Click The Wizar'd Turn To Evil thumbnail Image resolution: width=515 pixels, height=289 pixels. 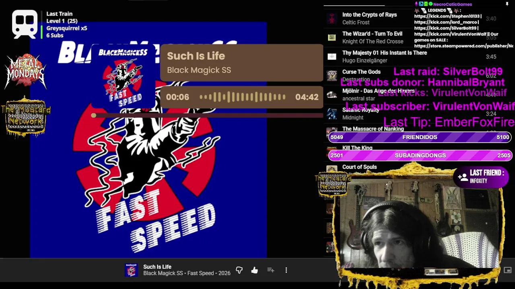(x=332, y=37)
